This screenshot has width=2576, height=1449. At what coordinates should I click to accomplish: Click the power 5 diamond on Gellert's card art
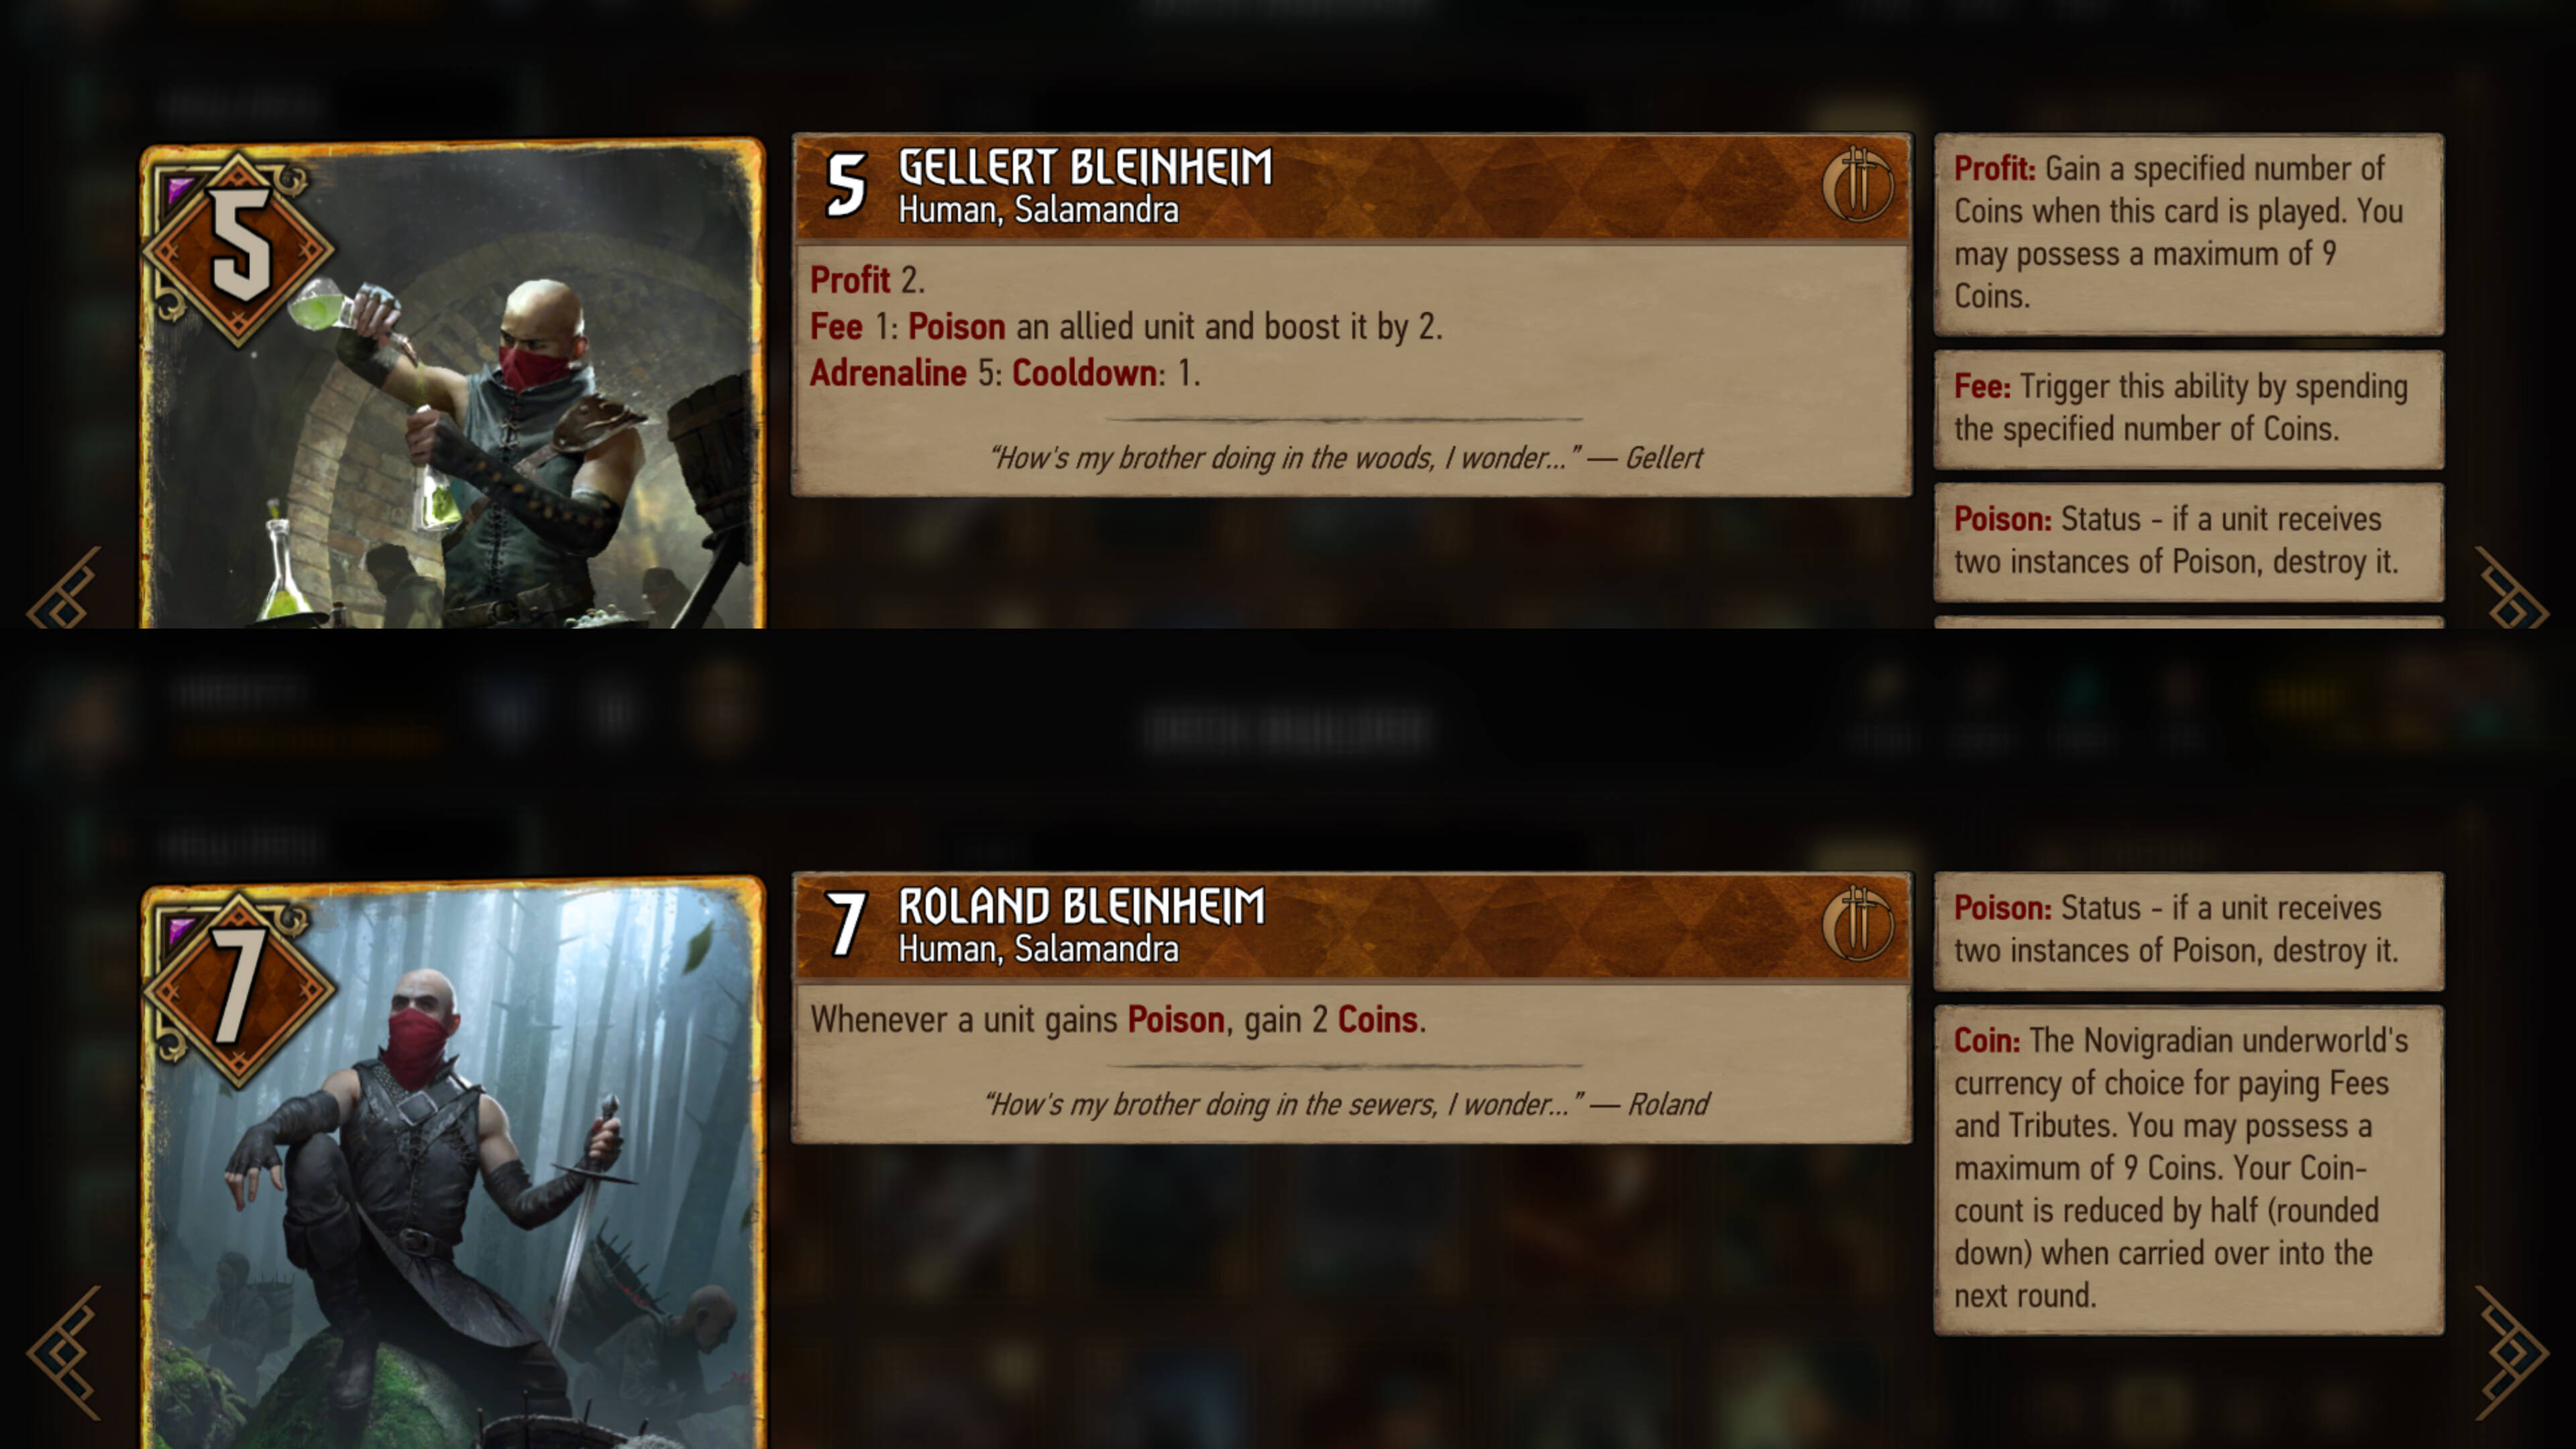[x=238, y=248]
